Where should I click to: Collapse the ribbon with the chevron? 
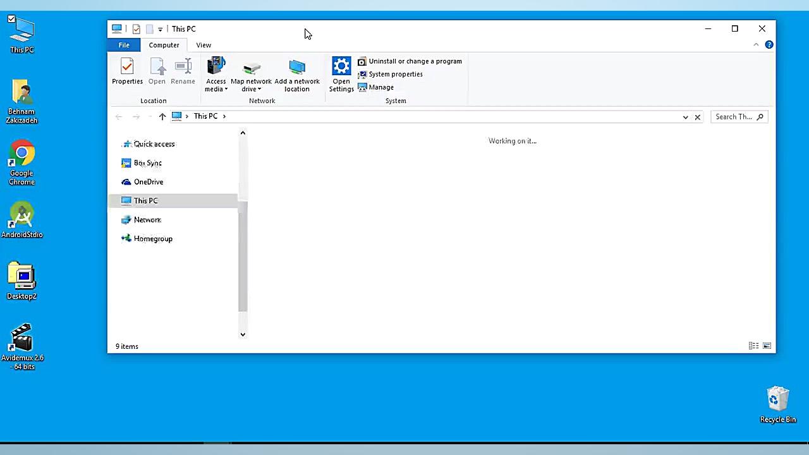click(756, 45)
